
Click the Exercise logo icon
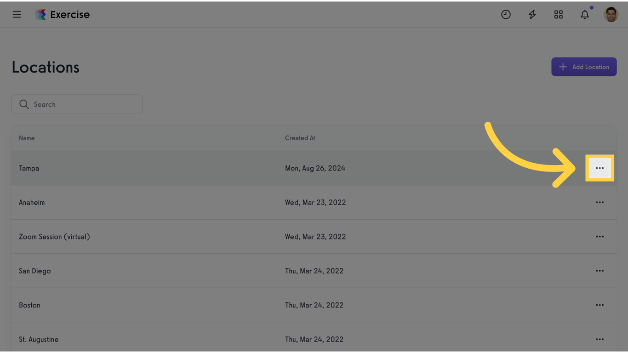point(41,15)
